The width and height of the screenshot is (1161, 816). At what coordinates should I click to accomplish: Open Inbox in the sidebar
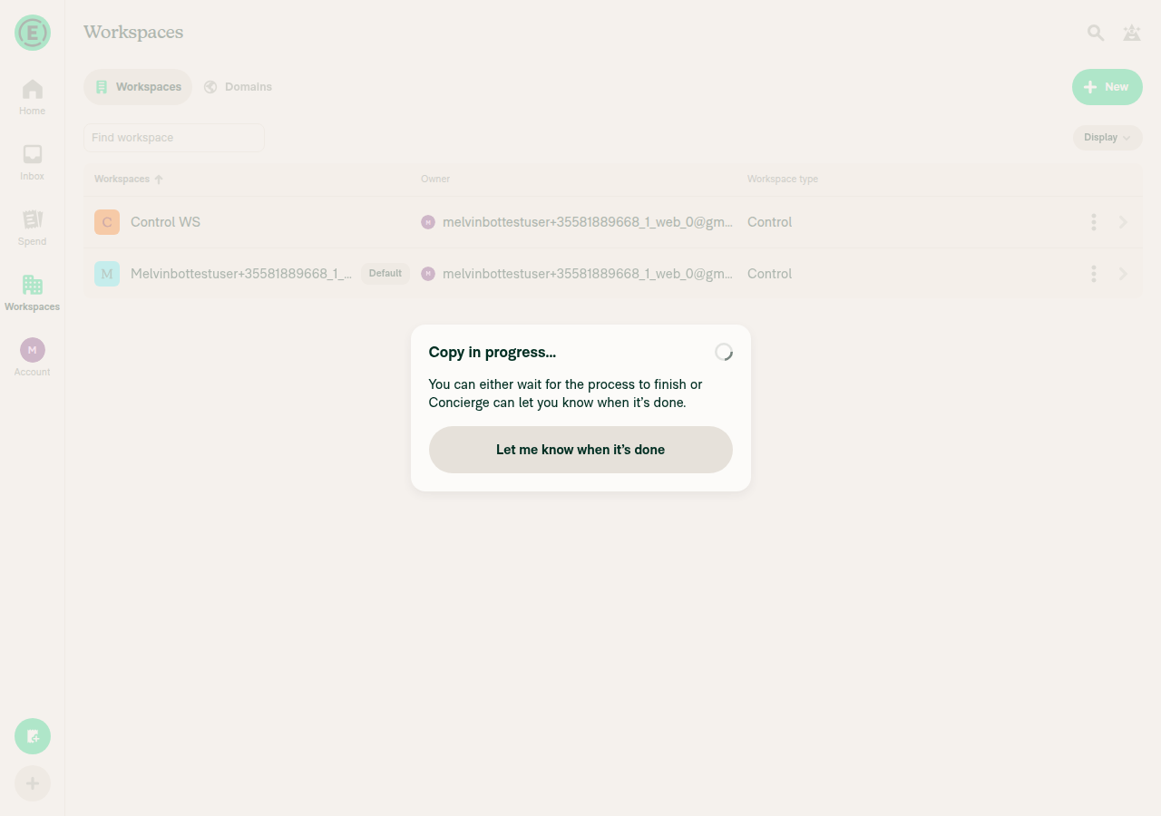click(x=33, y=162)
